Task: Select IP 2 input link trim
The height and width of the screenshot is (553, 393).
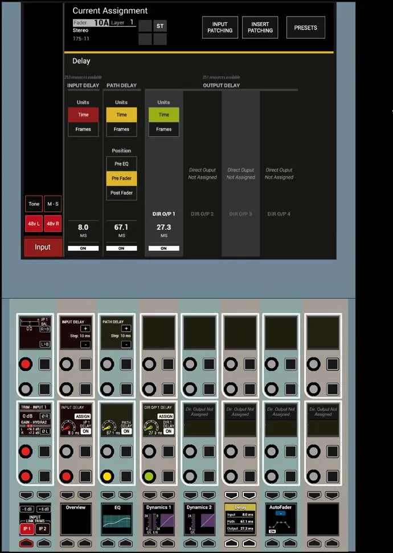Action: (43, 529)
